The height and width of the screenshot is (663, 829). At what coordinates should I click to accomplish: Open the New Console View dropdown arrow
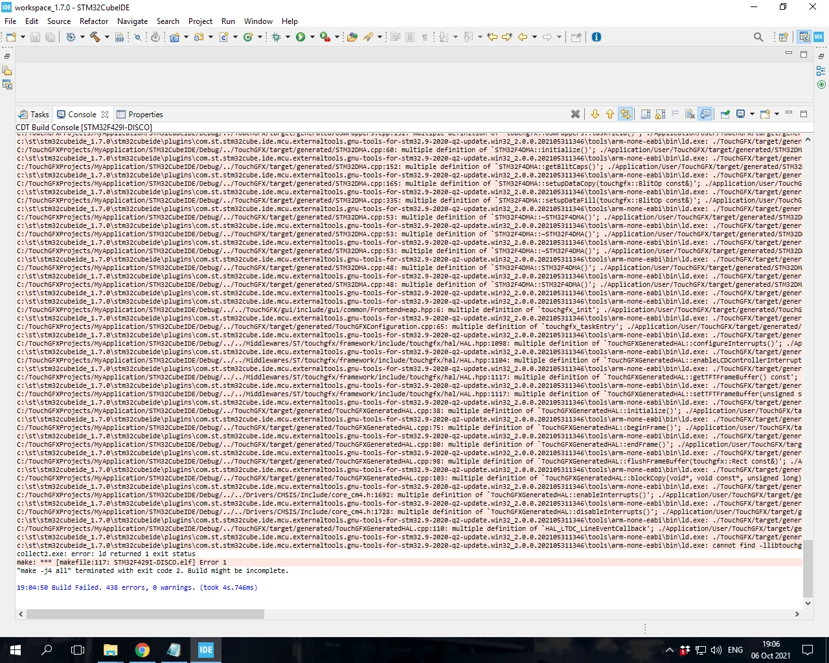click(x=777, y=114)
